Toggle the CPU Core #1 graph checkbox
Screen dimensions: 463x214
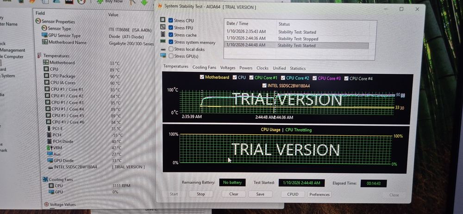tap(251, 77)
